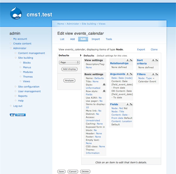Image resolution: width=176 pixels, height=174 pixels.
Task: Click the Add display button
Action: pyautogui.click(x=69, y=69)
